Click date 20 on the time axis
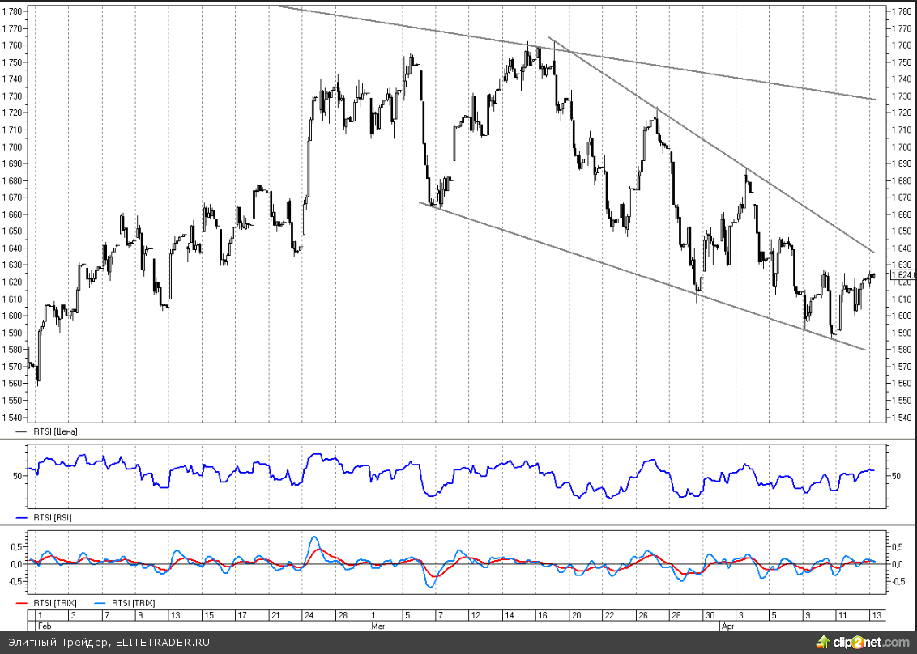 [x=576, y=615]
